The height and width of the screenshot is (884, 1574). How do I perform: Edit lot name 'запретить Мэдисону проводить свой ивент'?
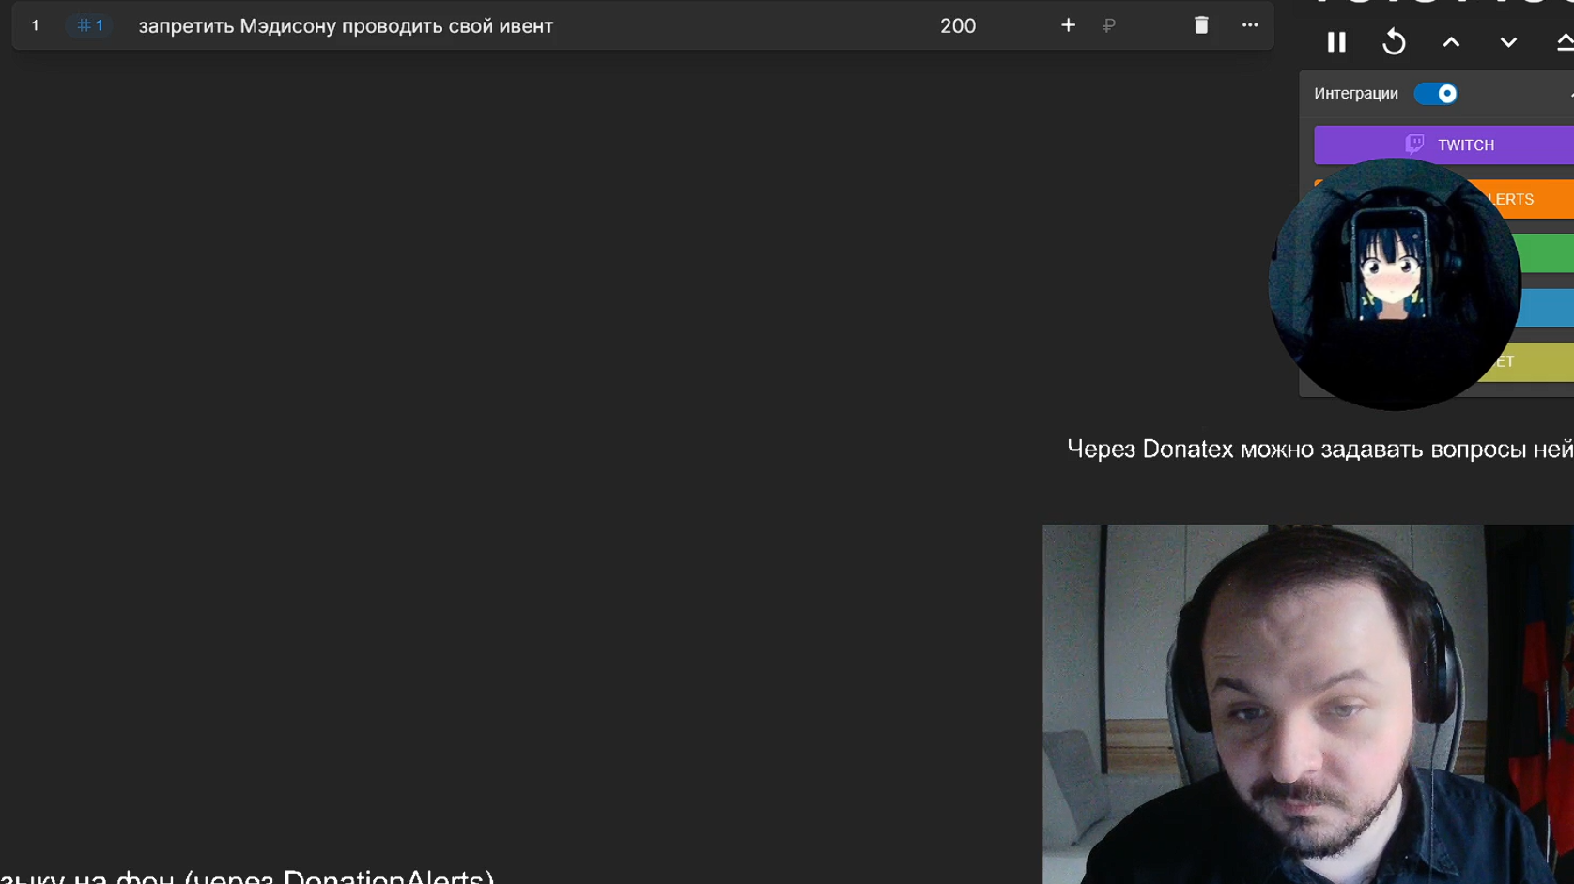[x=346, y=26]
